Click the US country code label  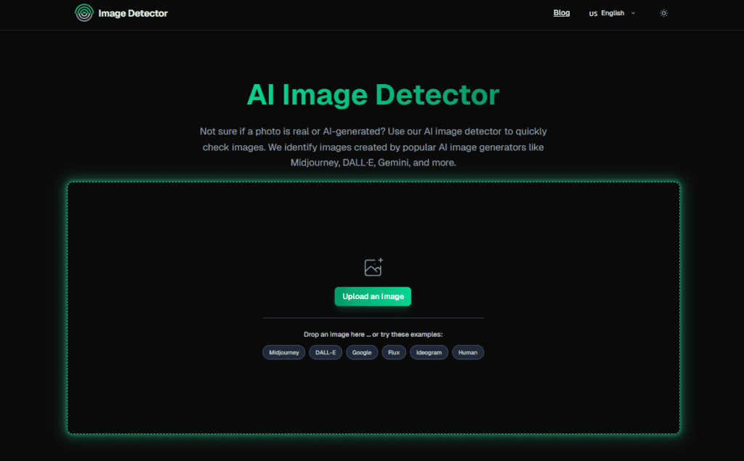pyautogui.click(x=593, y=14)
